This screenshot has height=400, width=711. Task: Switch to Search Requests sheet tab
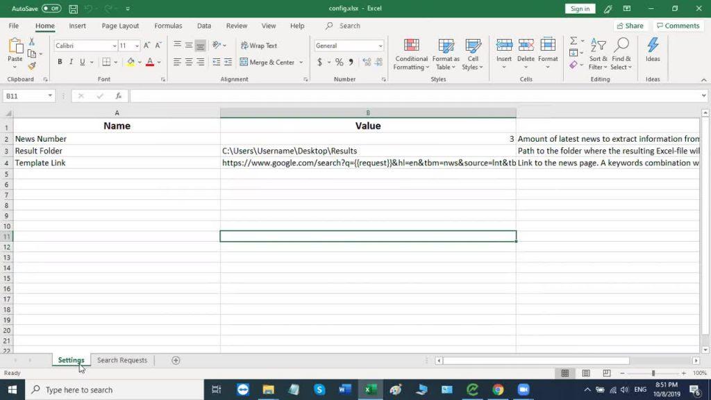[x=122, y=360]
